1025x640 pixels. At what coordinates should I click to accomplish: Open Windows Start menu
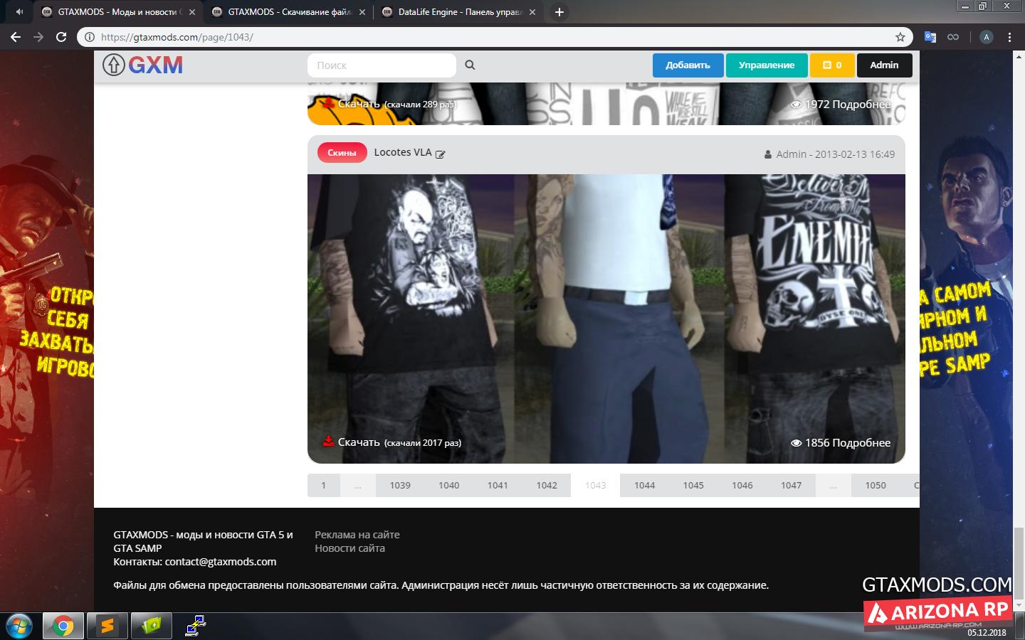click(19, 626)
